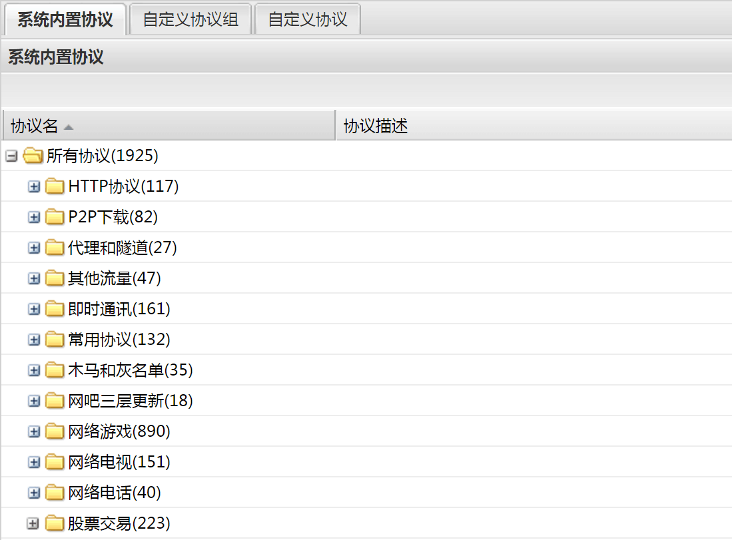Viewport: 732px width, 540px height.
Task: Click the 协议描述 column header
Action: (376, 126)
